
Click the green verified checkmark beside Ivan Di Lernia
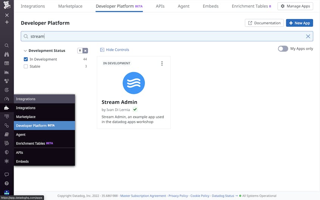pyautogui.click(x=135, y=110)
